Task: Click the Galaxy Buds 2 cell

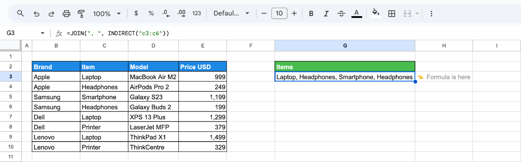Action: point(153,107)
